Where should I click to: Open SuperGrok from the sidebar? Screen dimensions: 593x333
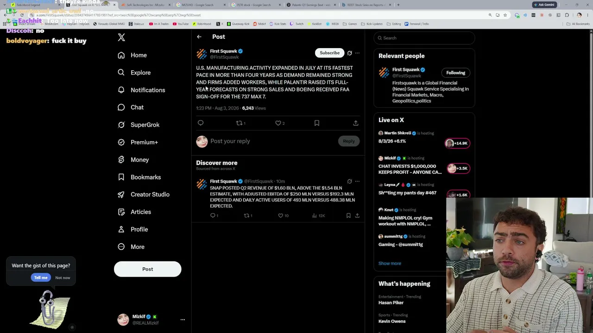coord(139,125)
